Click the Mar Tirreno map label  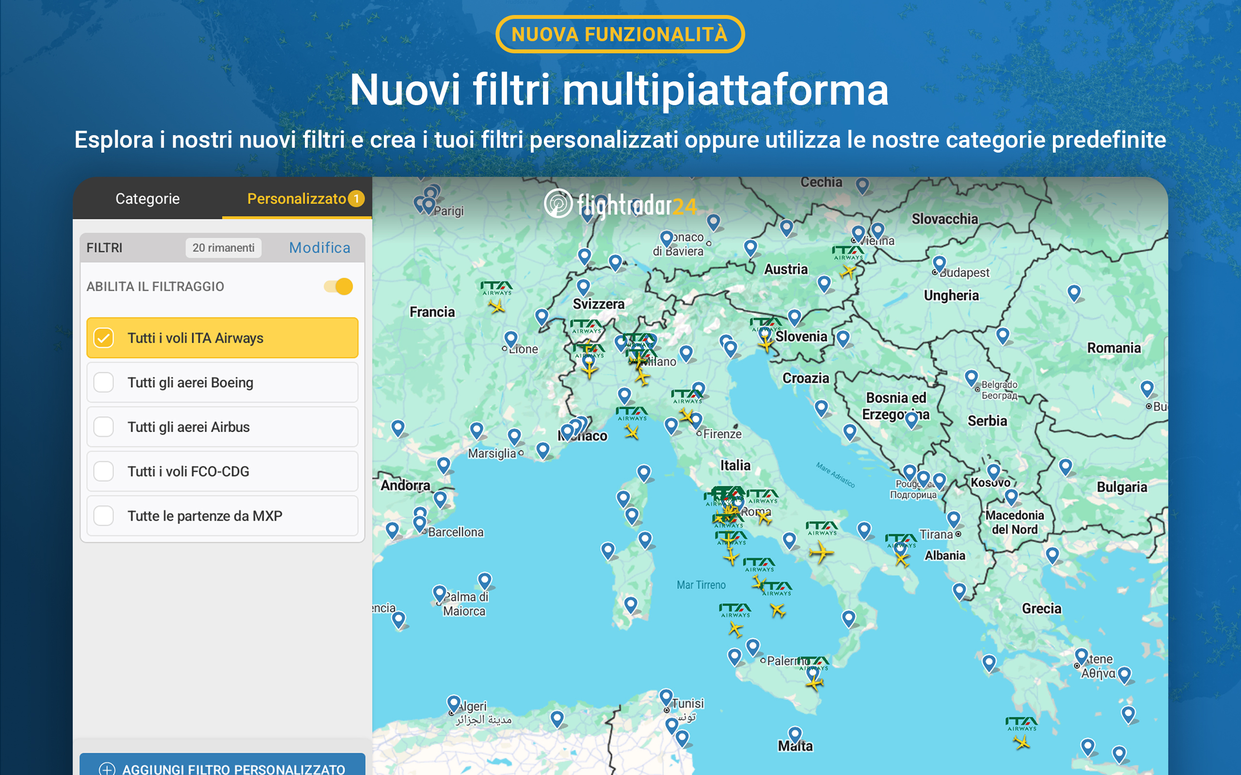701,585
